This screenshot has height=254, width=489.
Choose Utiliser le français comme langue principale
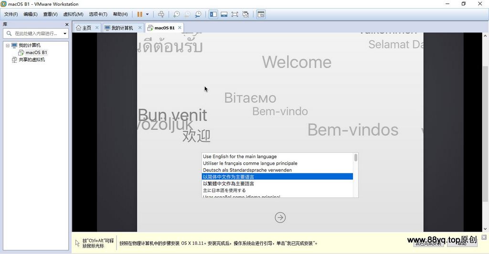(x=277, y=163)
